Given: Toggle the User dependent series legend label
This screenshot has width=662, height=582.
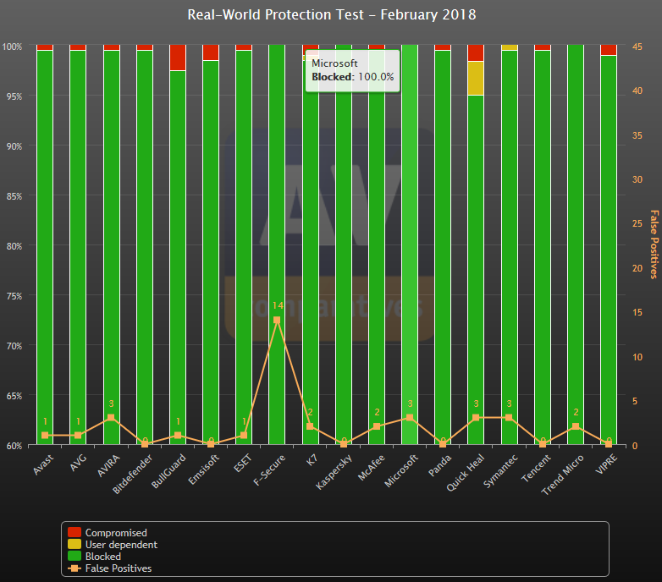Looking at the screenshot, I should [121, 545].
